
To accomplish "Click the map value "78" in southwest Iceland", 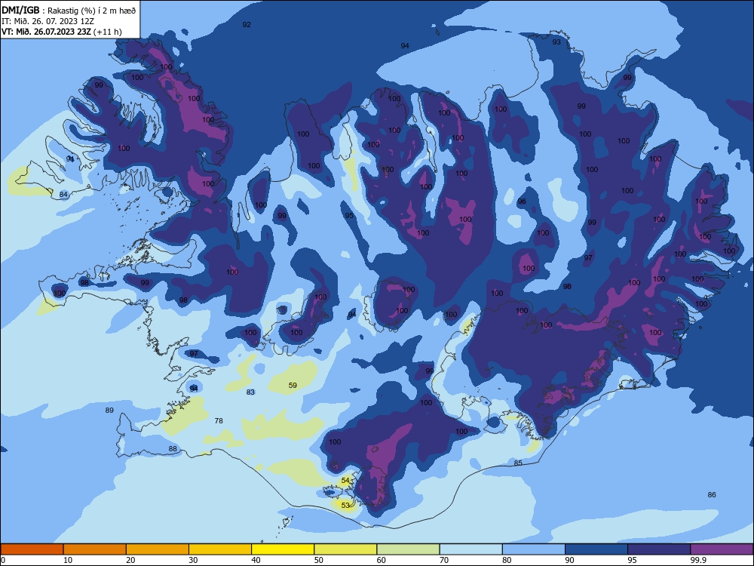I will 219,420.
